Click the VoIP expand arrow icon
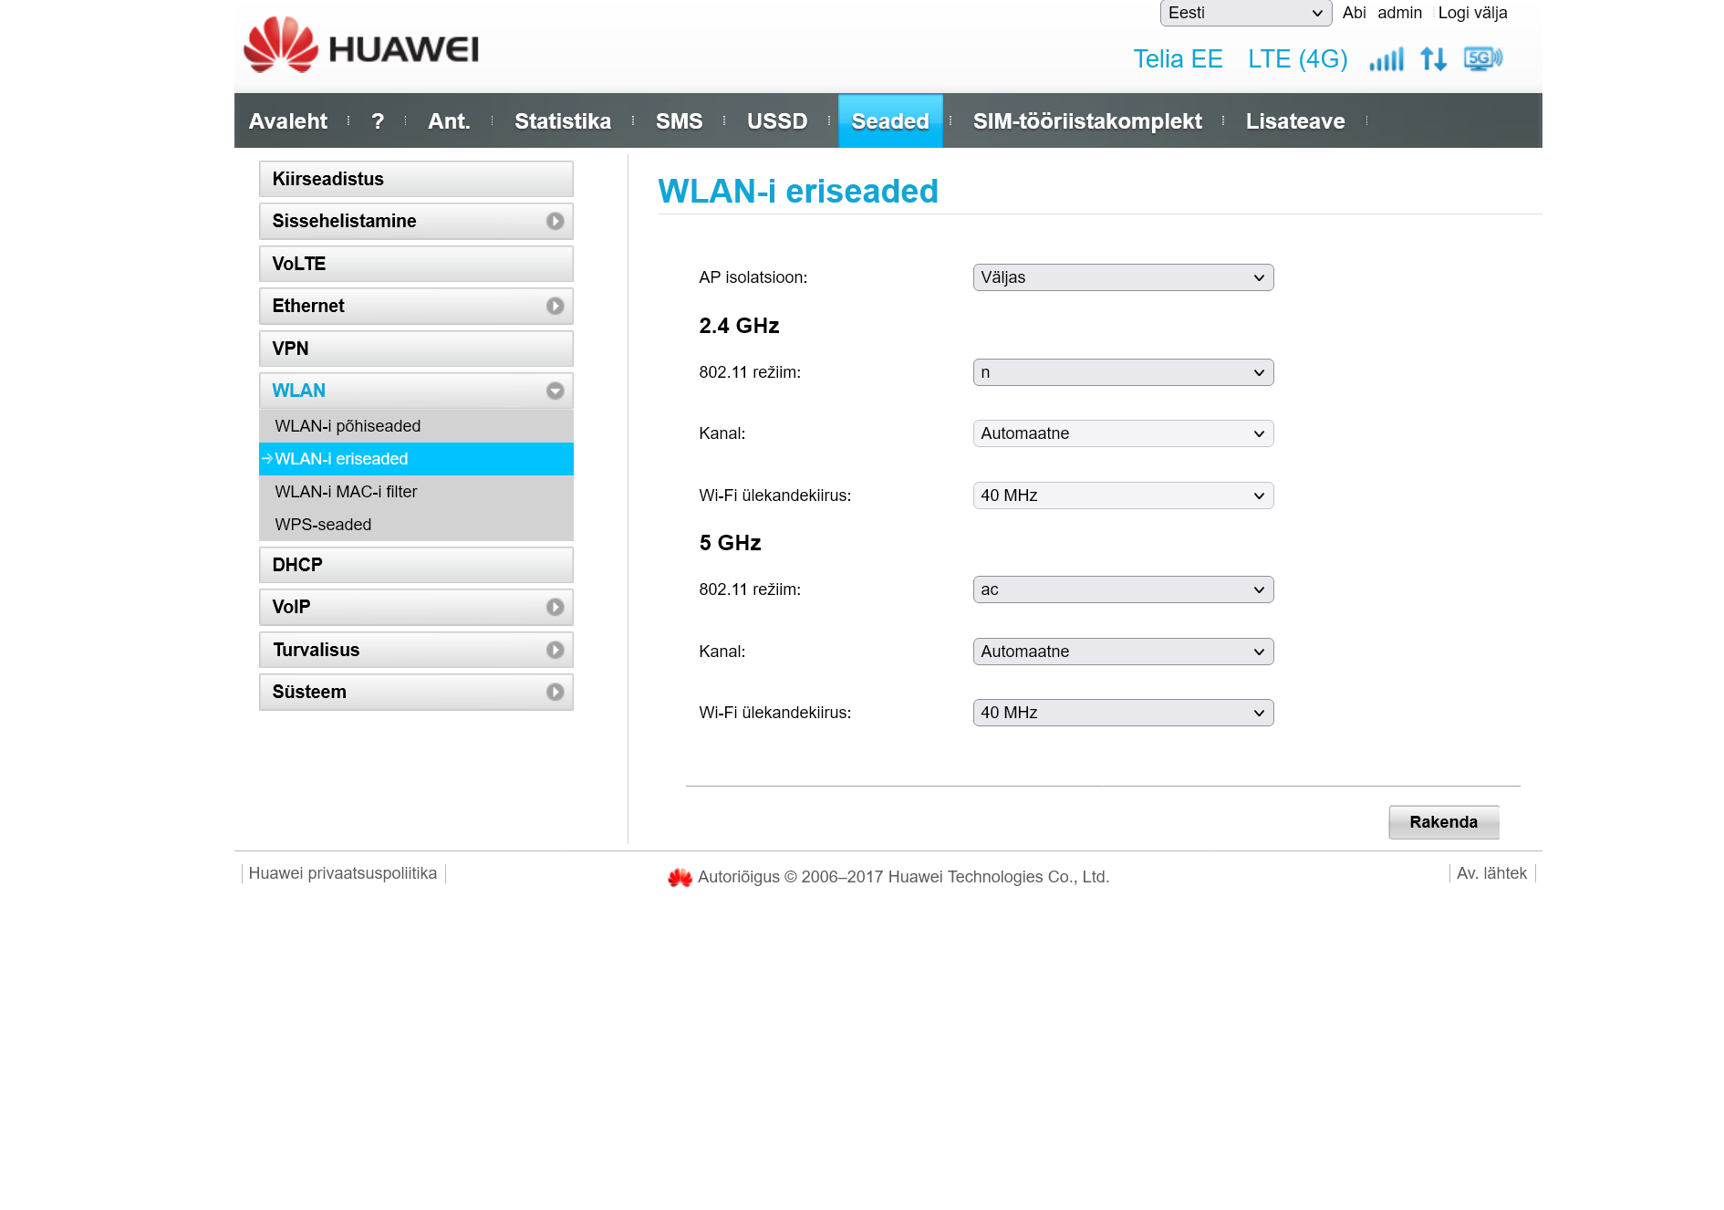 click(x=555, y=607)
